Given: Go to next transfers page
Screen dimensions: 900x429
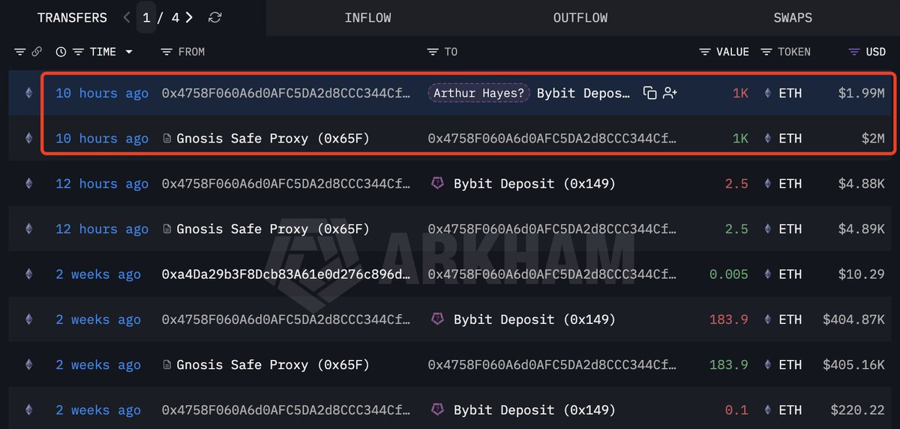Looking at the screenshot, I should [190, 17].
